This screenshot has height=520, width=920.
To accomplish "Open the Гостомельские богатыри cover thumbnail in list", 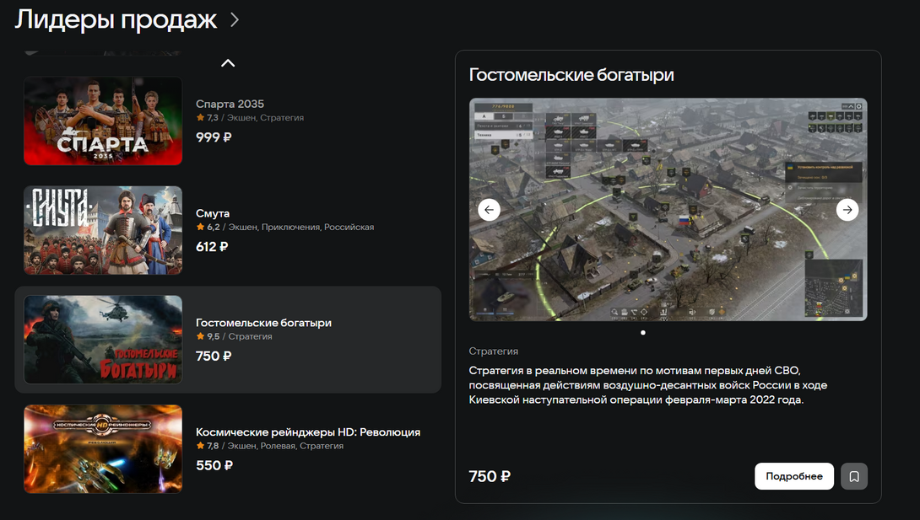I will point(103,340).
